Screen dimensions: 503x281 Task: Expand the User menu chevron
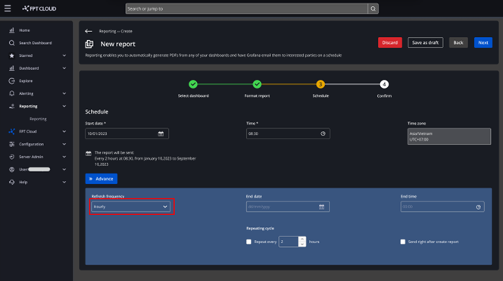pos(64,170)
